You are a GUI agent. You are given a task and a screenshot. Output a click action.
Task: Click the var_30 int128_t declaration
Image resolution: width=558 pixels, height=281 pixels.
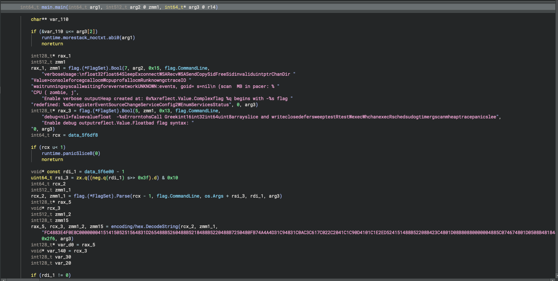(x=63, y=257)
